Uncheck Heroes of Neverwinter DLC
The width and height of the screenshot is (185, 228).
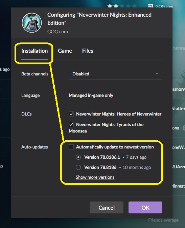(71, 114)
